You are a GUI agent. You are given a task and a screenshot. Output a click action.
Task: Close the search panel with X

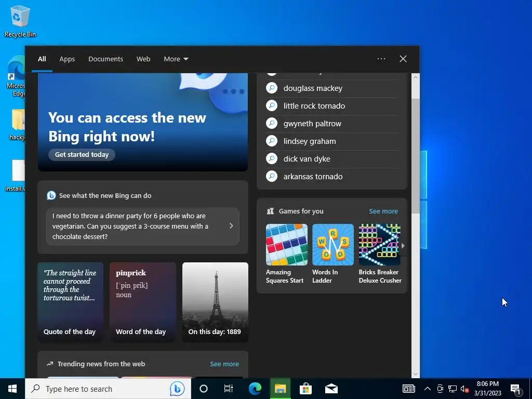pos(403,59)
